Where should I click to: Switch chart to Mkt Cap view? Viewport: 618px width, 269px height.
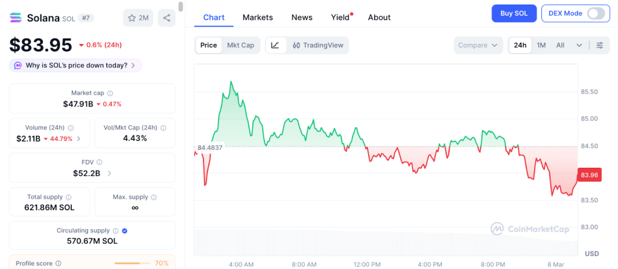(x=240, y=45)
